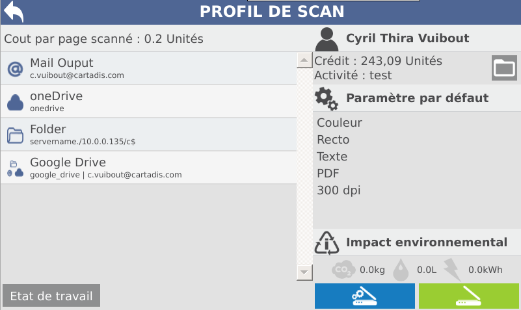This screenshot has height=310, width=521.
Task: Open the gears icon for default parameters
Action: click(327, 99)
